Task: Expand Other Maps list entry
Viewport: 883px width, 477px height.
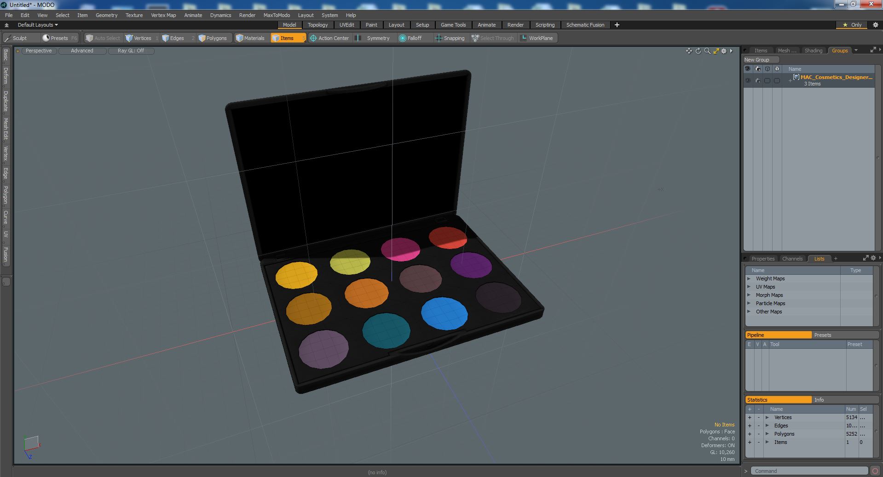Action: pyautogui.click(x=749, y=312)
